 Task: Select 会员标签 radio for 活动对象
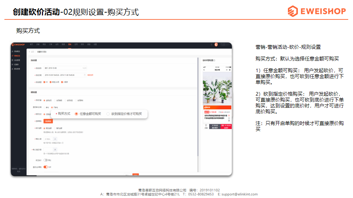pos(65,100)
